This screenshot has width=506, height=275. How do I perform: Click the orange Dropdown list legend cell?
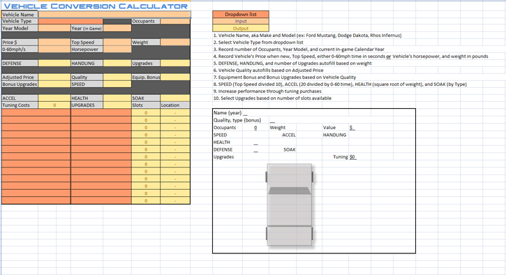click(x=241, y=14)
